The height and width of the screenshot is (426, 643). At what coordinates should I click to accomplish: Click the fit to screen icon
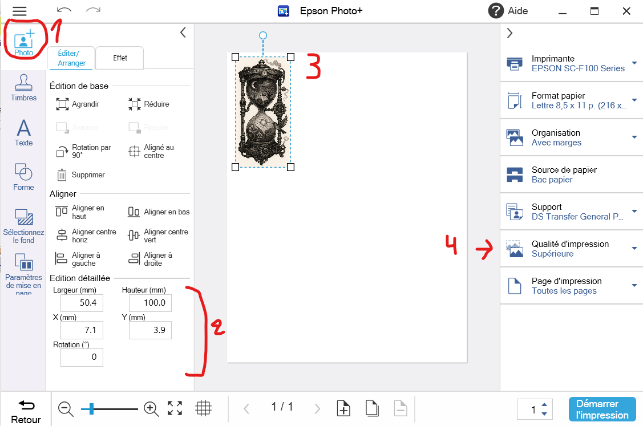[x=175, y=408]
